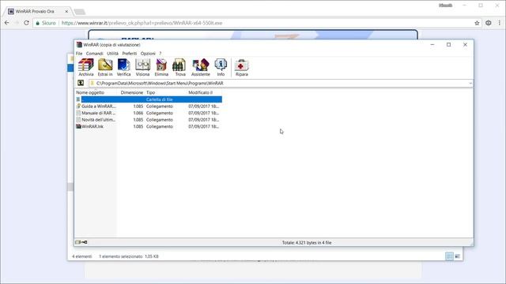Click the Ripara first-aid icon
506x284 pixels.
(241, 67)
